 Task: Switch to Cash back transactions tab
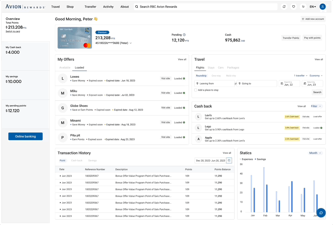77,161
